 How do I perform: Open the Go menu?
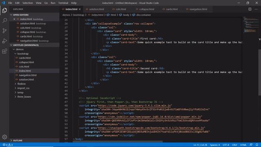click(46, 3)
